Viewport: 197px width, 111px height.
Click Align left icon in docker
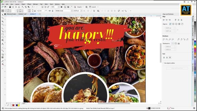tap(164, 20)
